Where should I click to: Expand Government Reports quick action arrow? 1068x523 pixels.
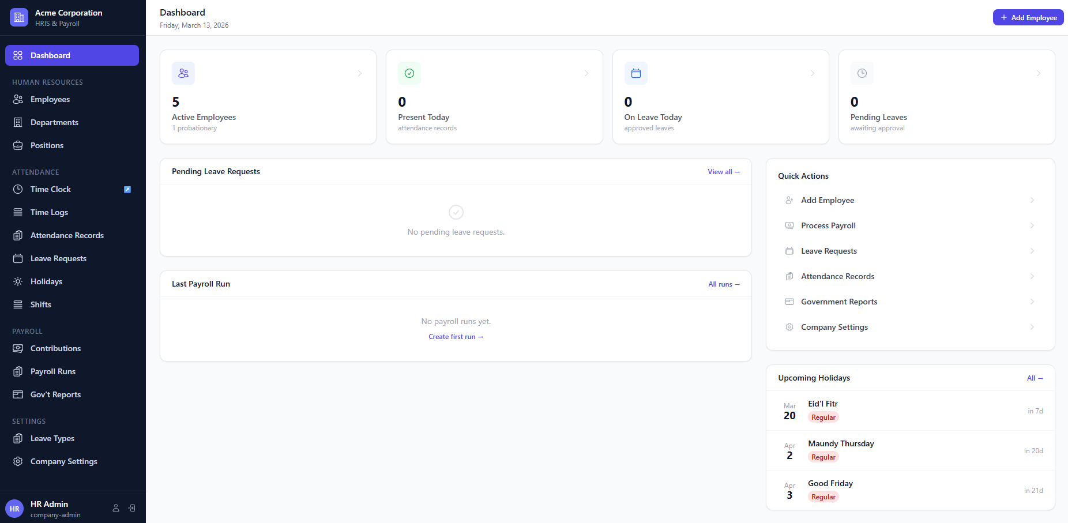tap(1032, 302)
